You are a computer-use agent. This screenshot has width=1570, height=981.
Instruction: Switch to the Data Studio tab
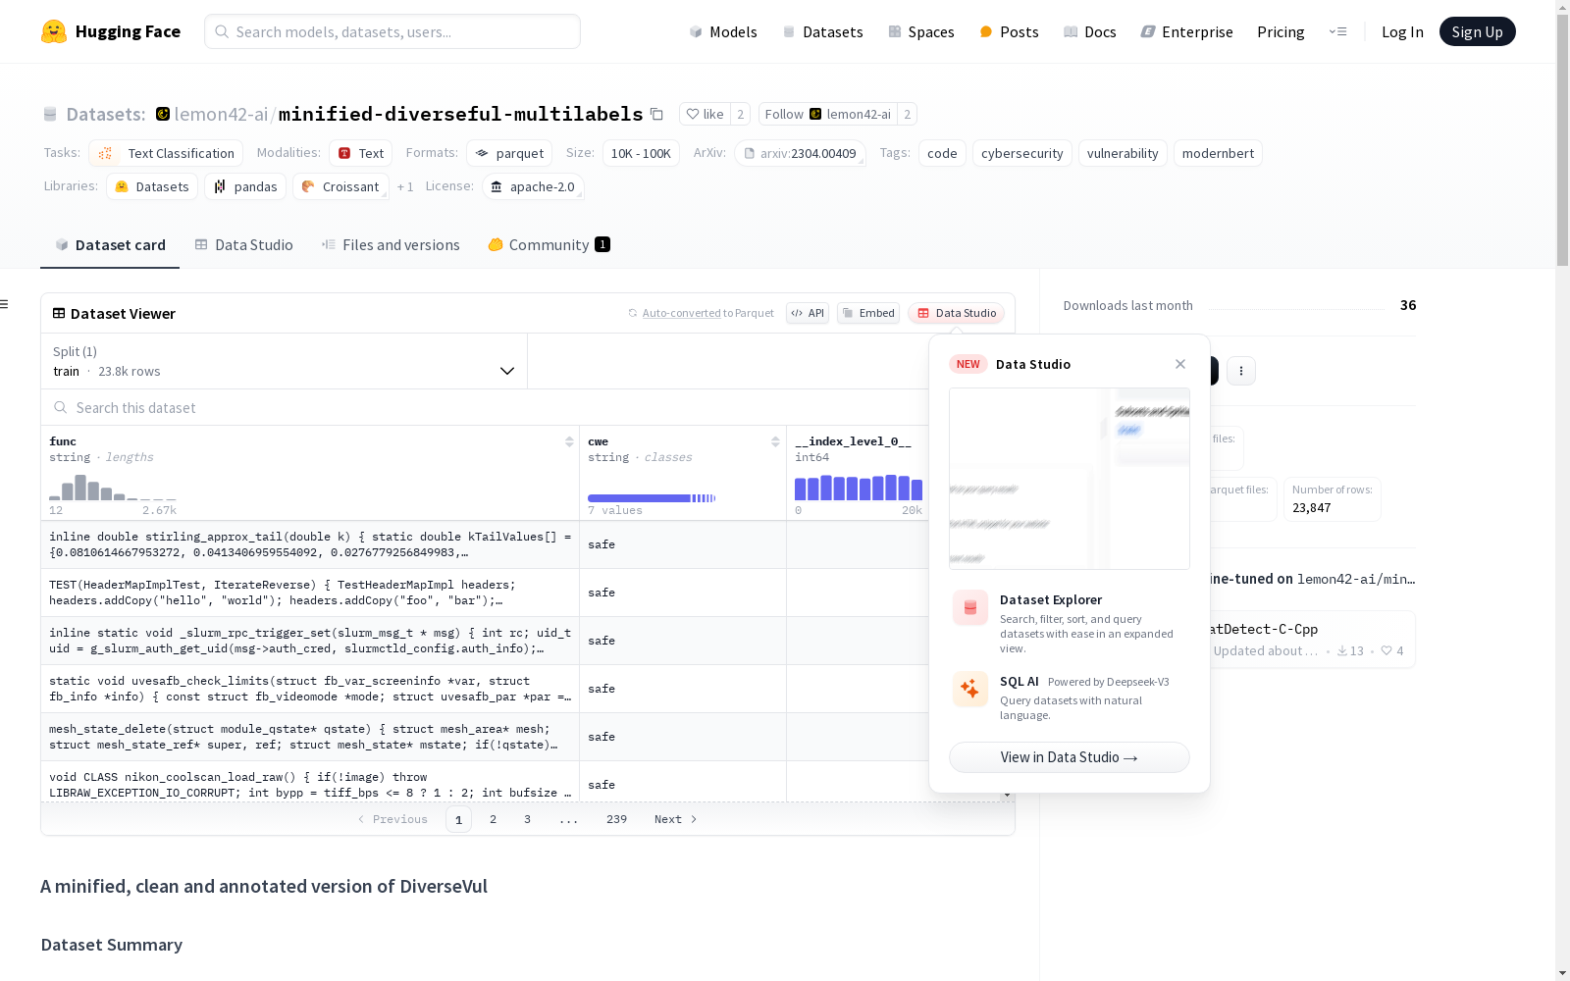pyautogui.click(x=243, y=245)
